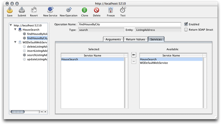
Task: Create a New Service
Action: pyautogui.click(x=50, y=10)
